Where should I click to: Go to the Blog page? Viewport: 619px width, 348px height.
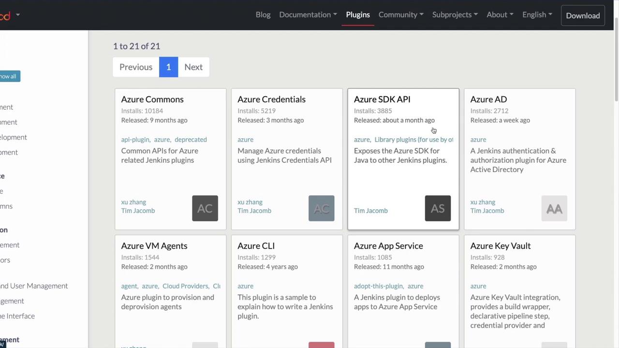pos(263,14)
